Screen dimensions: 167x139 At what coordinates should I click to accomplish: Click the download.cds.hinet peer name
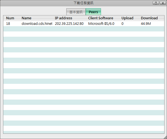[37, 24]
